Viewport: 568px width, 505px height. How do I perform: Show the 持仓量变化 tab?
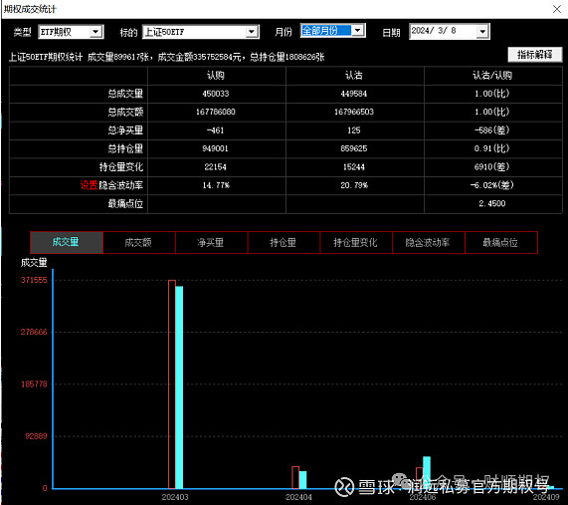[356, 242]
